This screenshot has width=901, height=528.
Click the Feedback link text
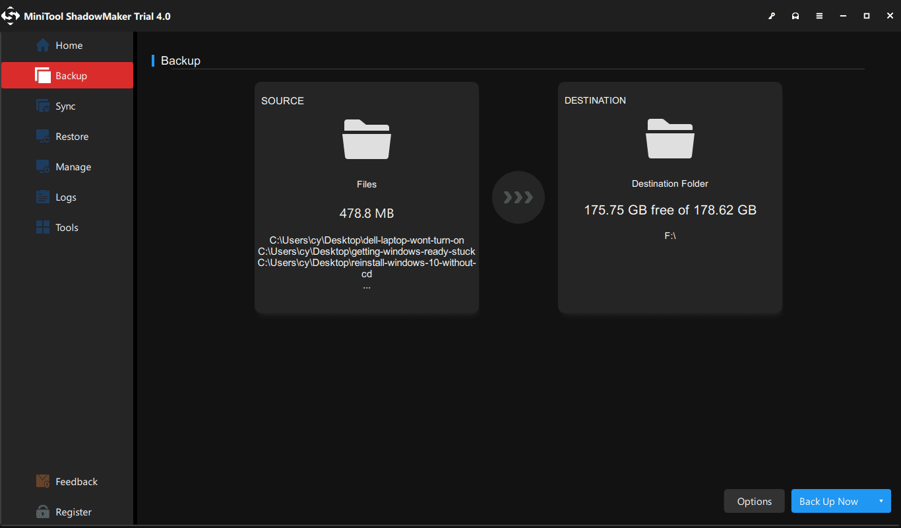click(77, 482)
